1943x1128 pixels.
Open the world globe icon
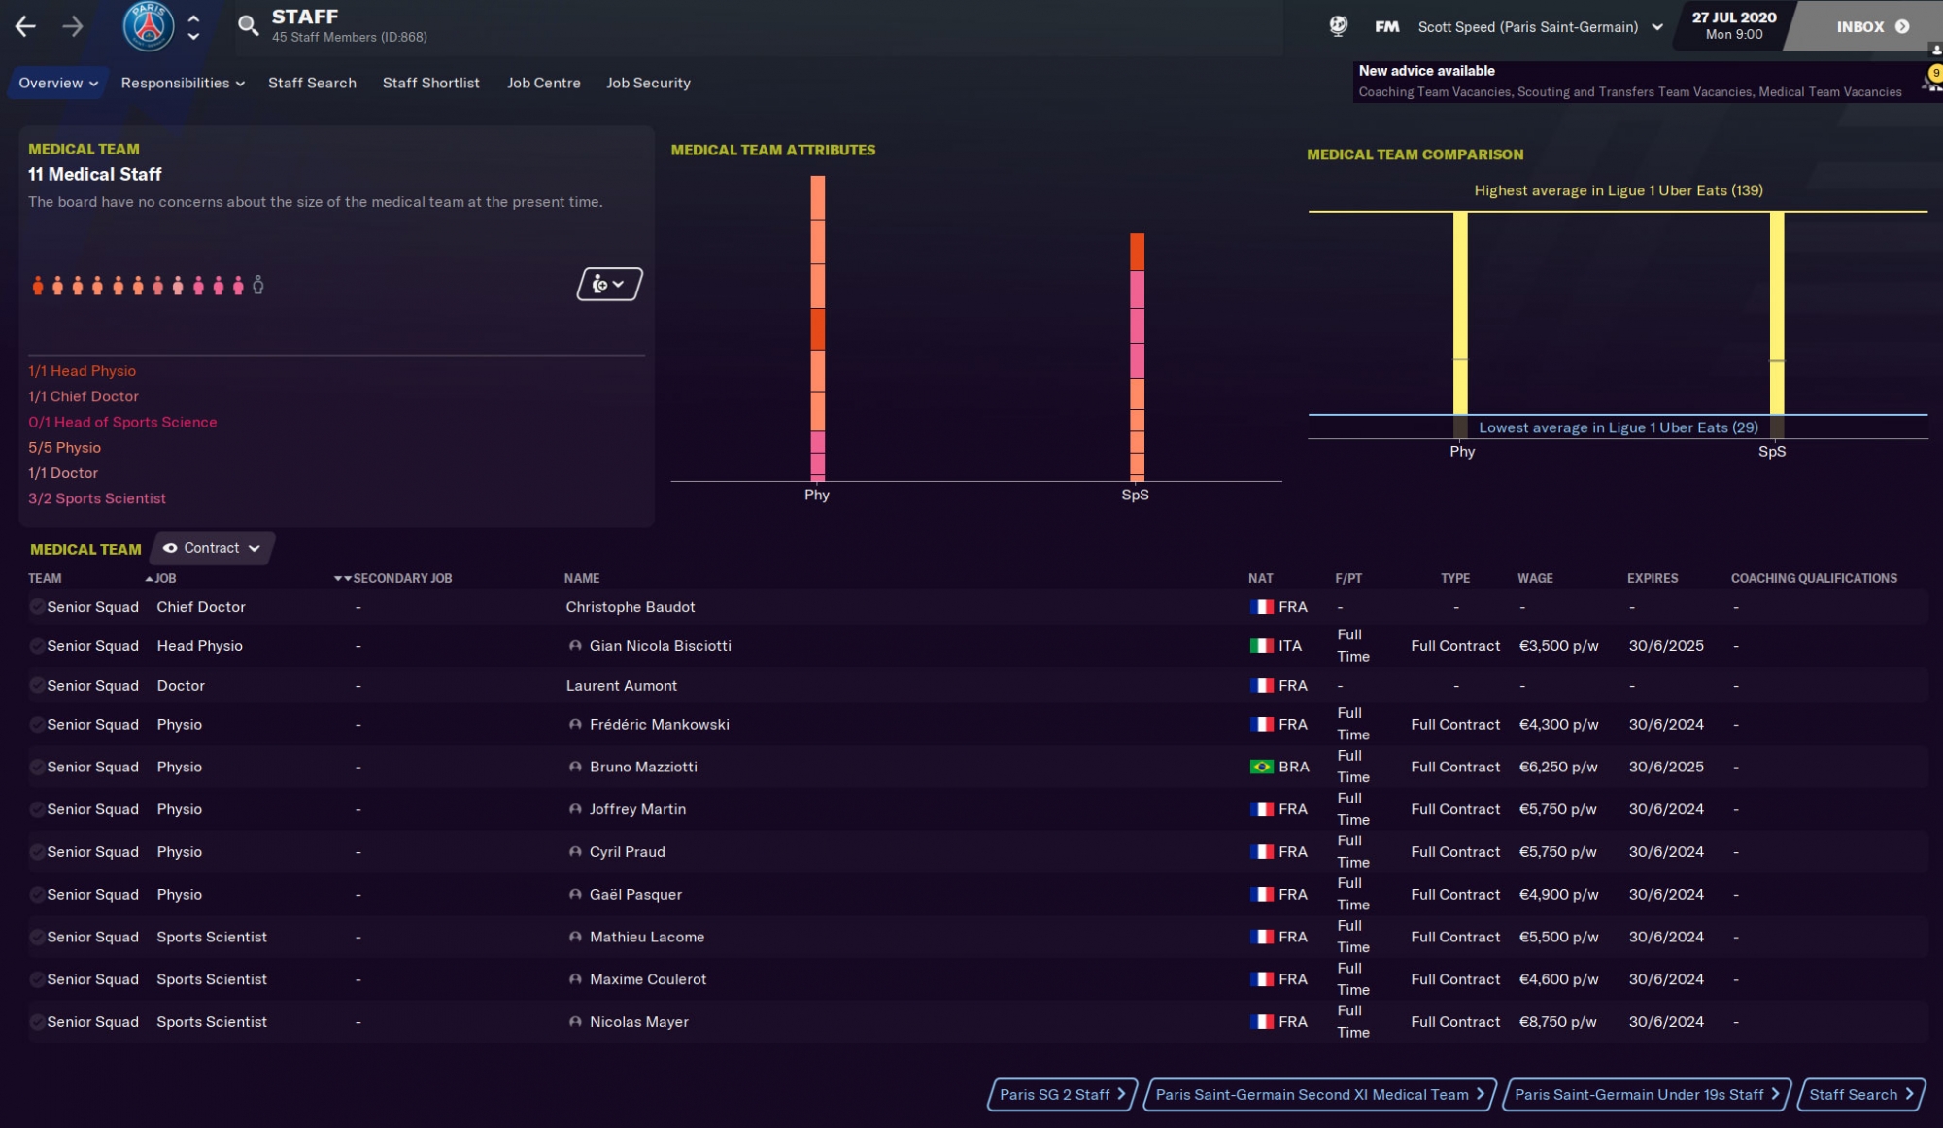(x=1338, y=26)
